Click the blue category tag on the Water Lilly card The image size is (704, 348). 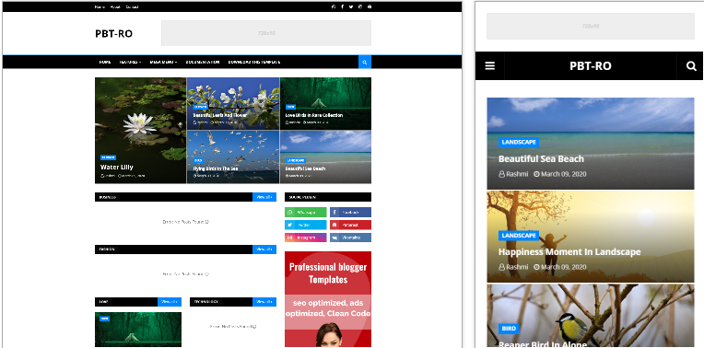(108, 157)
